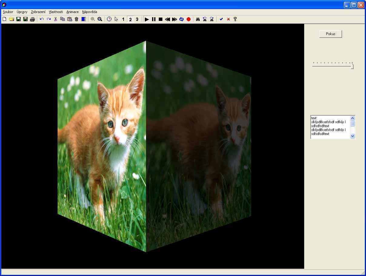Open the Soubor menu
The height and width of the screenshot is (276, 366).
tap(8, 12)
